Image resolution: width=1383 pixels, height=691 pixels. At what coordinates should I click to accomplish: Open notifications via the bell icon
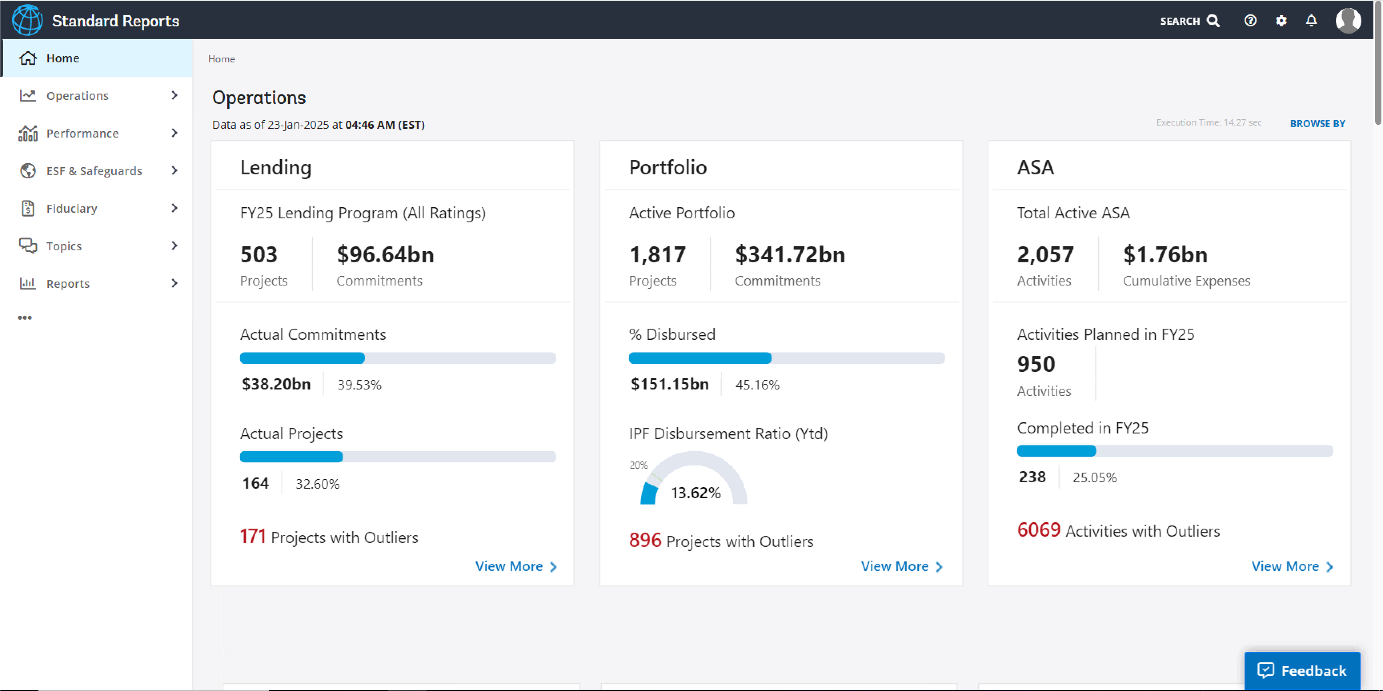tap(1311, 20)
